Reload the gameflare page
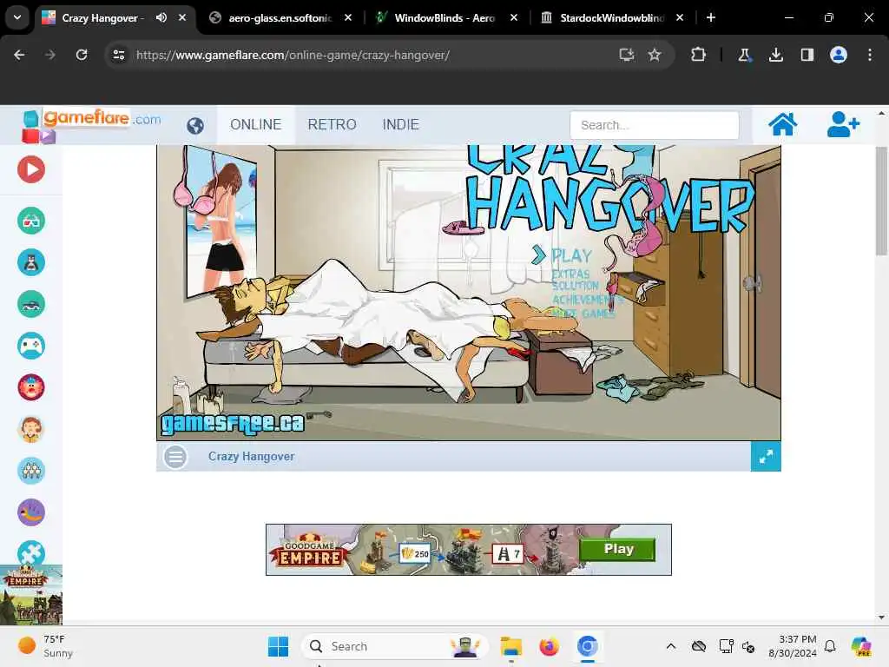Image resolution: width=889 pixels, height=667 pixels. point(82,55)
